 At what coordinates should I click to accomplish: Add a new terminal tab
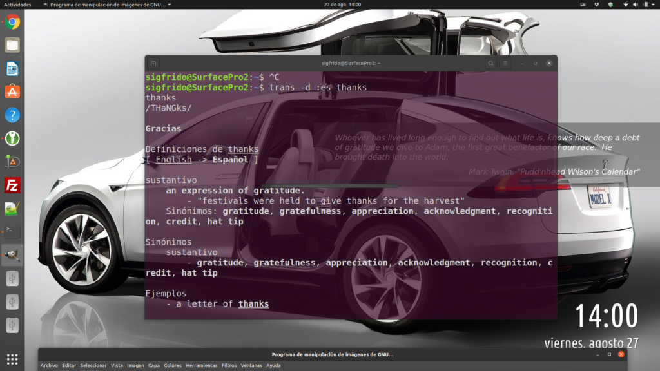click(153, 63)
